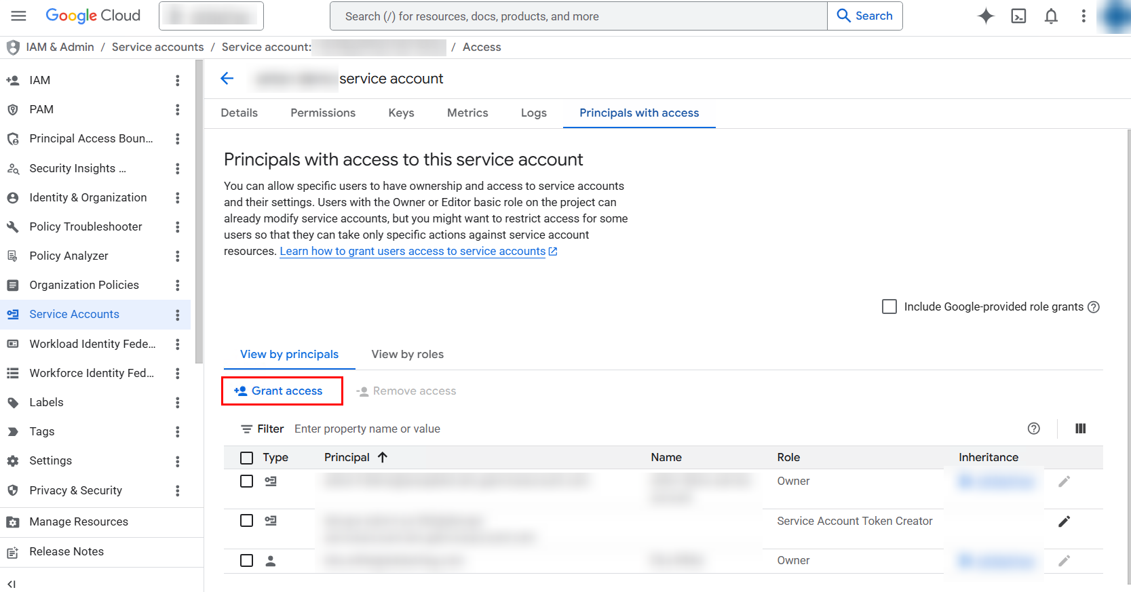The width and height of the screenshot is (1131, 592).
Task: Open more options for Policy Troubleshooter
Action: click(178, 227)
